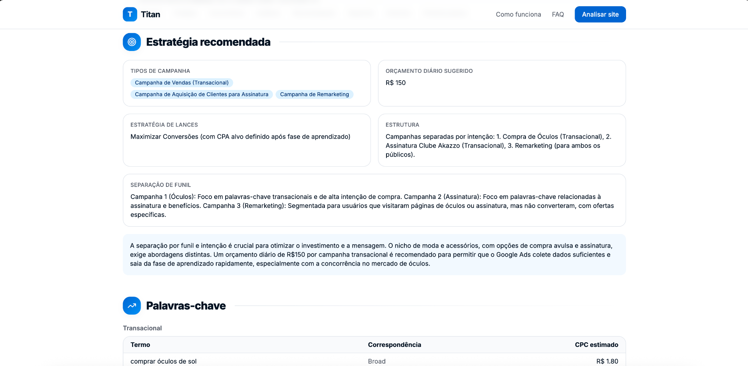The width and height of the screenshot is (748, 366).
Task: Click the blue note about separação por funil
Action: click(374, 255)
